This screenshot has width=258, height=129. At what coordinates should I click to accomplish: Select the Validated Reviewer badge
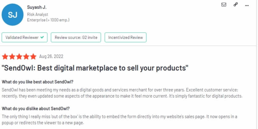point(25,37)
